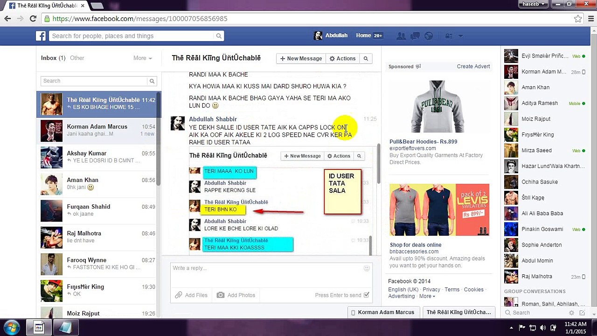Open the Advertising footer link
597x336 pixels.
click(402, 296)
